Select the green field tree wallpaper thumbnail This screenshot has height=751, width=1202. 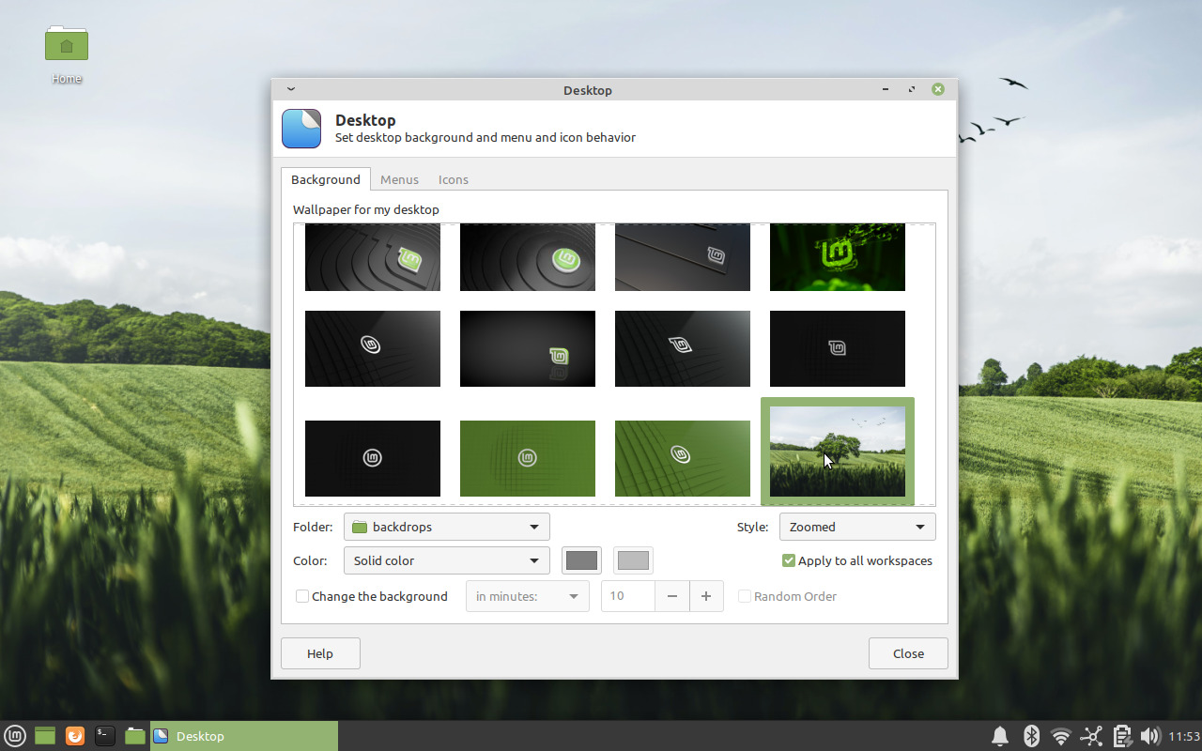tap(838, 452)
